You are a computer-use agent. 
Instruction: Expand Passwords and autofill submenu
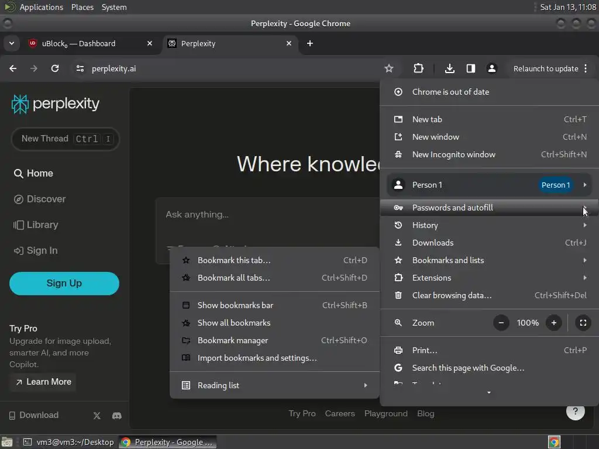pyautogui.click(x=490, y=208)
